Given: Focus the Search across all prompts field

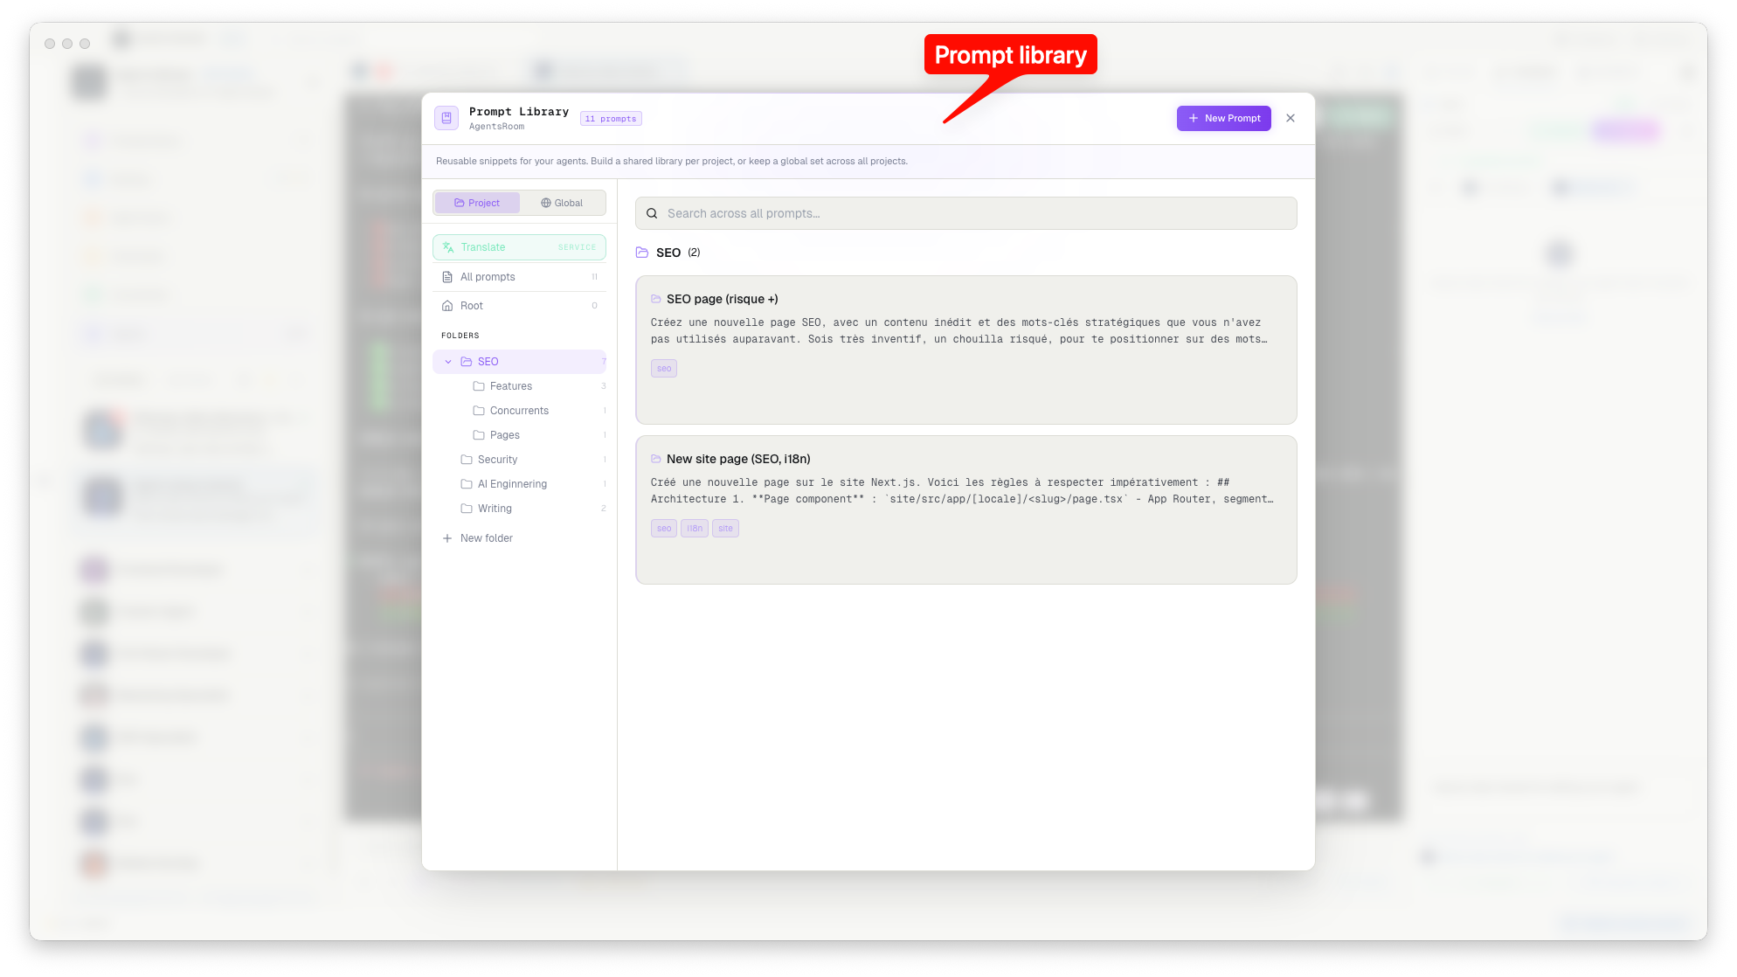Looking at the screenshot, I should (965, 213).
